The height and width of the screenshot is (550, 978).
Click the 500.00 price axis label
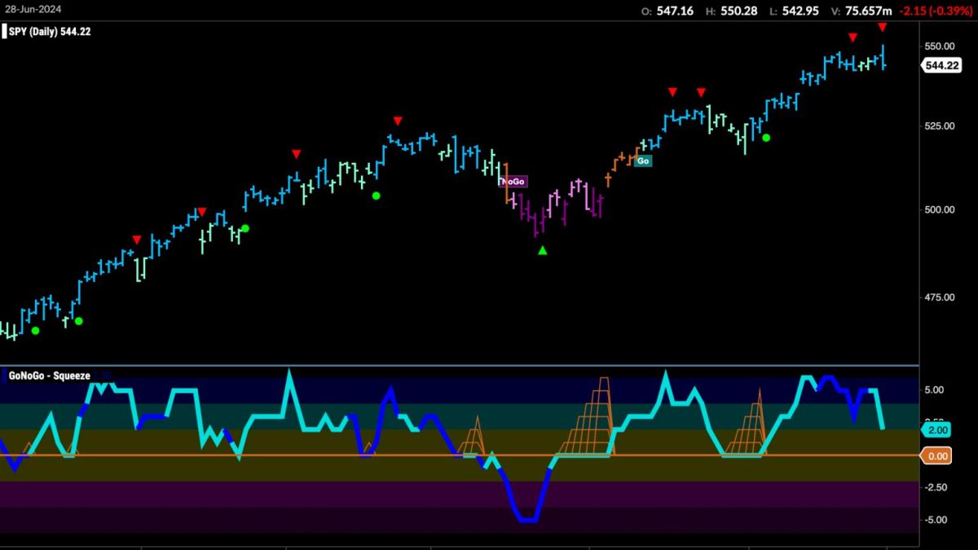click(941, 210)
